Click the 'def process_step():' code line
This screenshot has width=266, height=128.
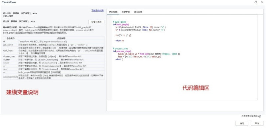point(122,51)
